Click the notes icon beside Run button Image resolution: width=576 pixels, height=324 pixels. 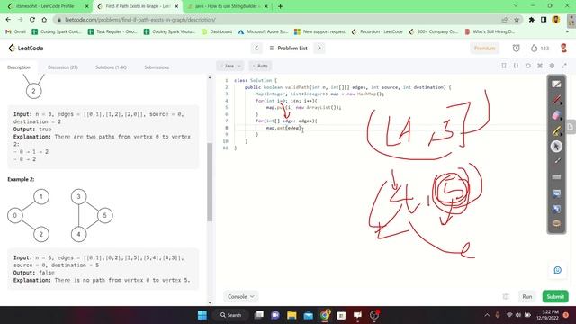[x=506, y=296]
